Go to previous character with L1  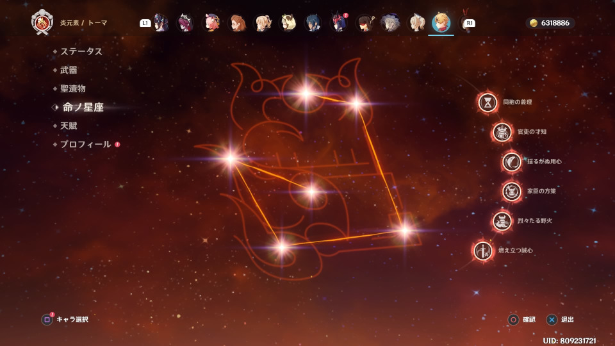point(145,23)
